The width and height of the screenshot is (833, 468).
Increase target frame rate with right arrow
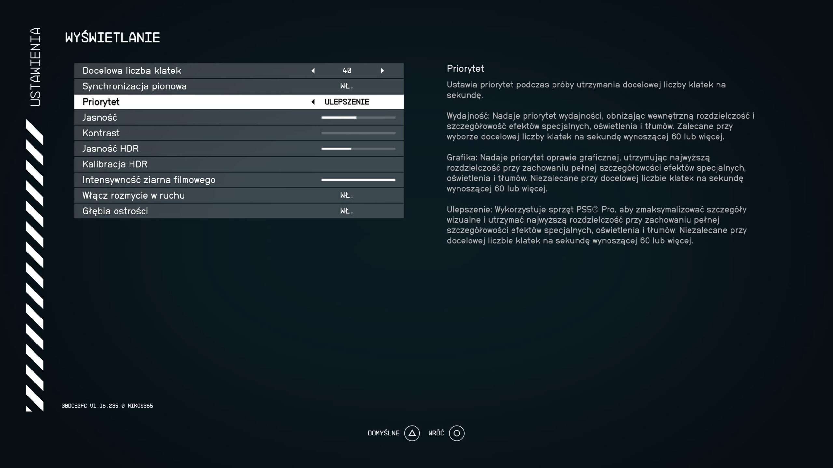[382, 71]
